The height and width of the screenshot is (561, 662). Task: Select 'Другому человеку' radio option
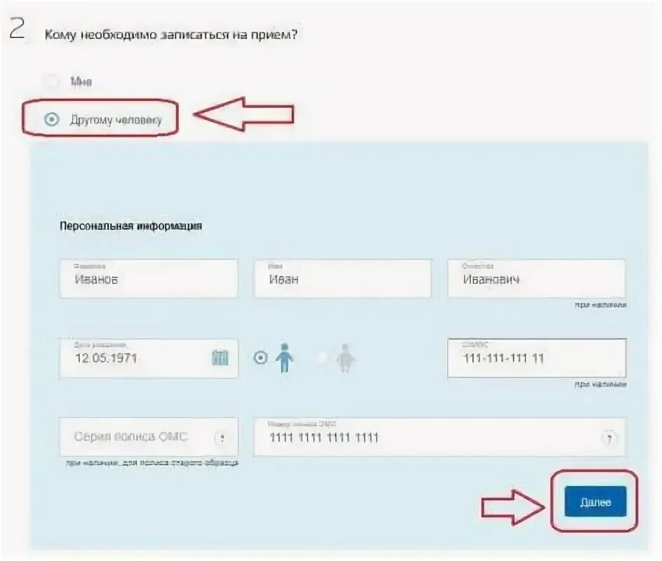51,119
